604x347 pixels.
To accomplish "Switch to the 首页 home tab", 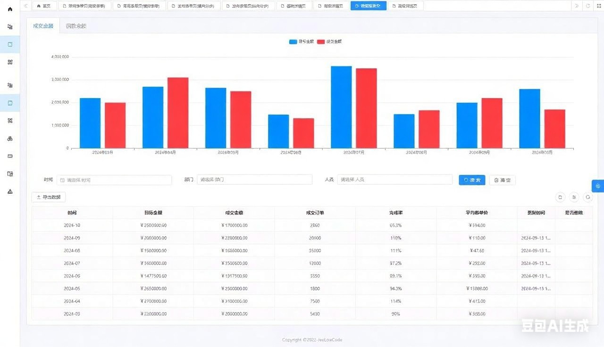I will coord(44,6).
